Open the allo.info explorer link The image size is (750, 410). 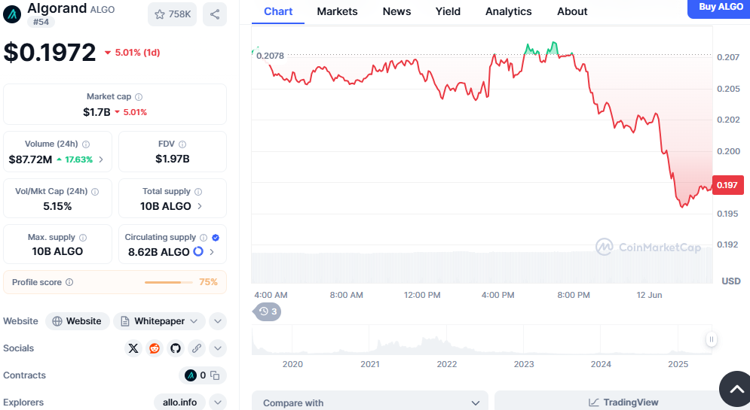click(179, 402)
